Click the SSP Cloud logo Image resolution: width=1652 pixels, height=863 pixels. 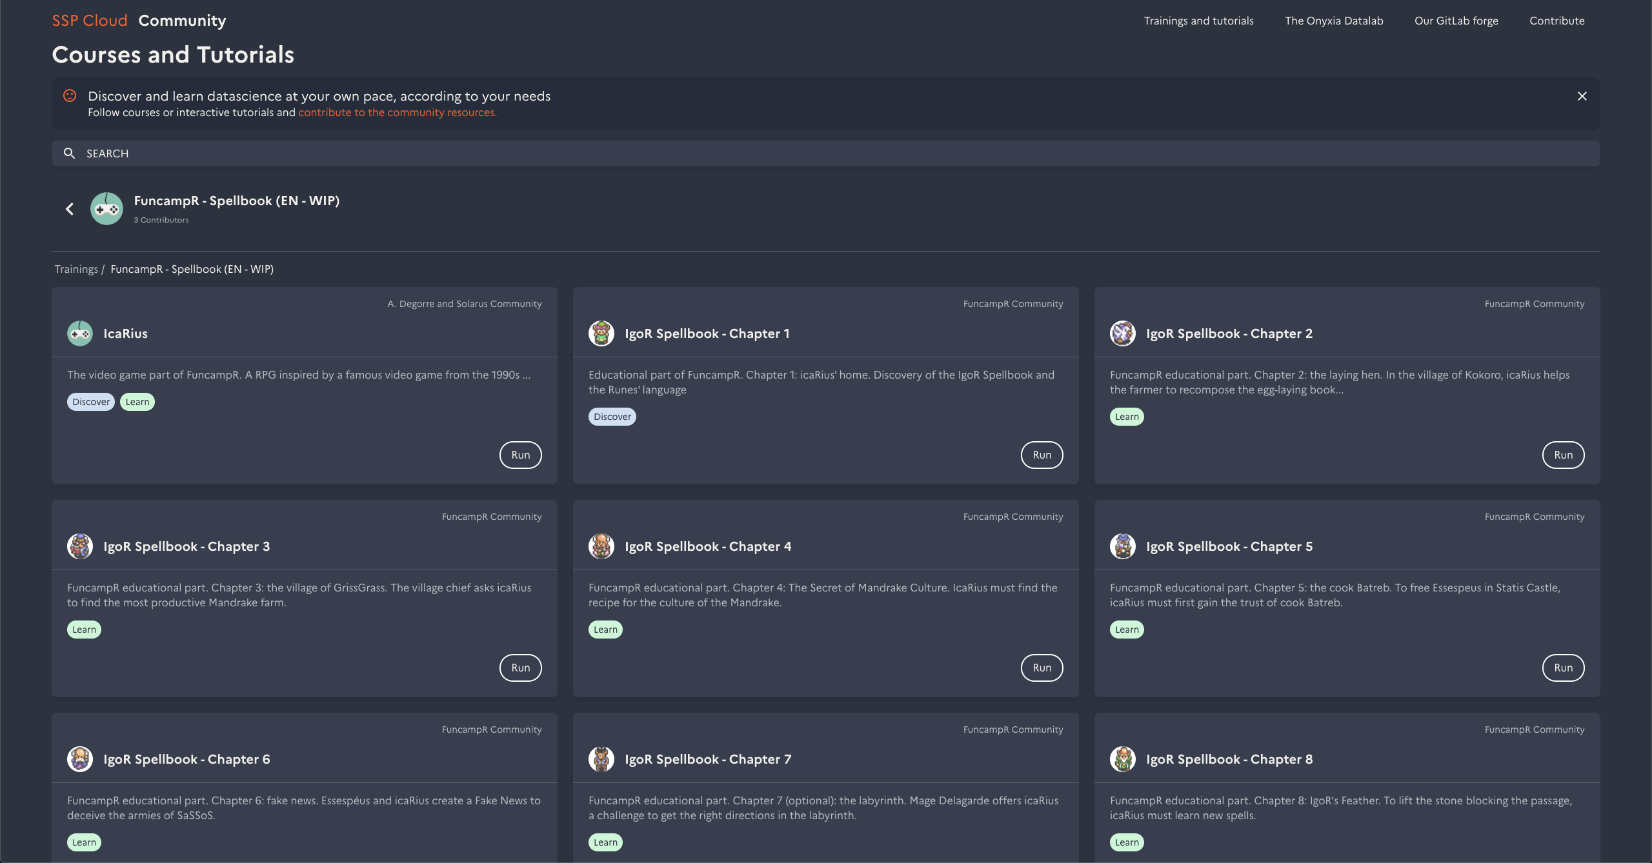tap(89, 20)
